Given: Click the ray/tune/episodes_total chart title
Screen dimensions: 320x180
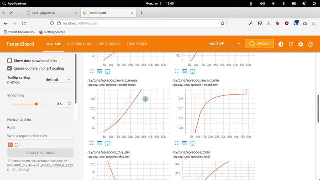Looking at the screenshot, I should coord(191,152).
